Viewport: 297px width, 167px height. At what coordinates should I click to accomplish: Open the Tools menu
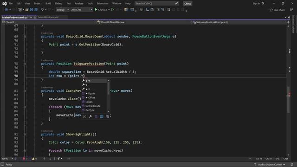[90, 3]
